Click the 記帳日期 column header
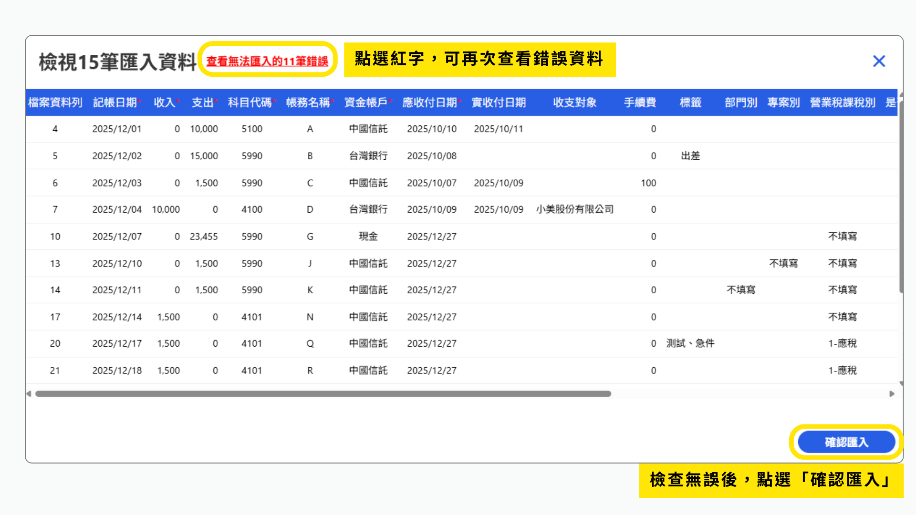 click(115, 103)
